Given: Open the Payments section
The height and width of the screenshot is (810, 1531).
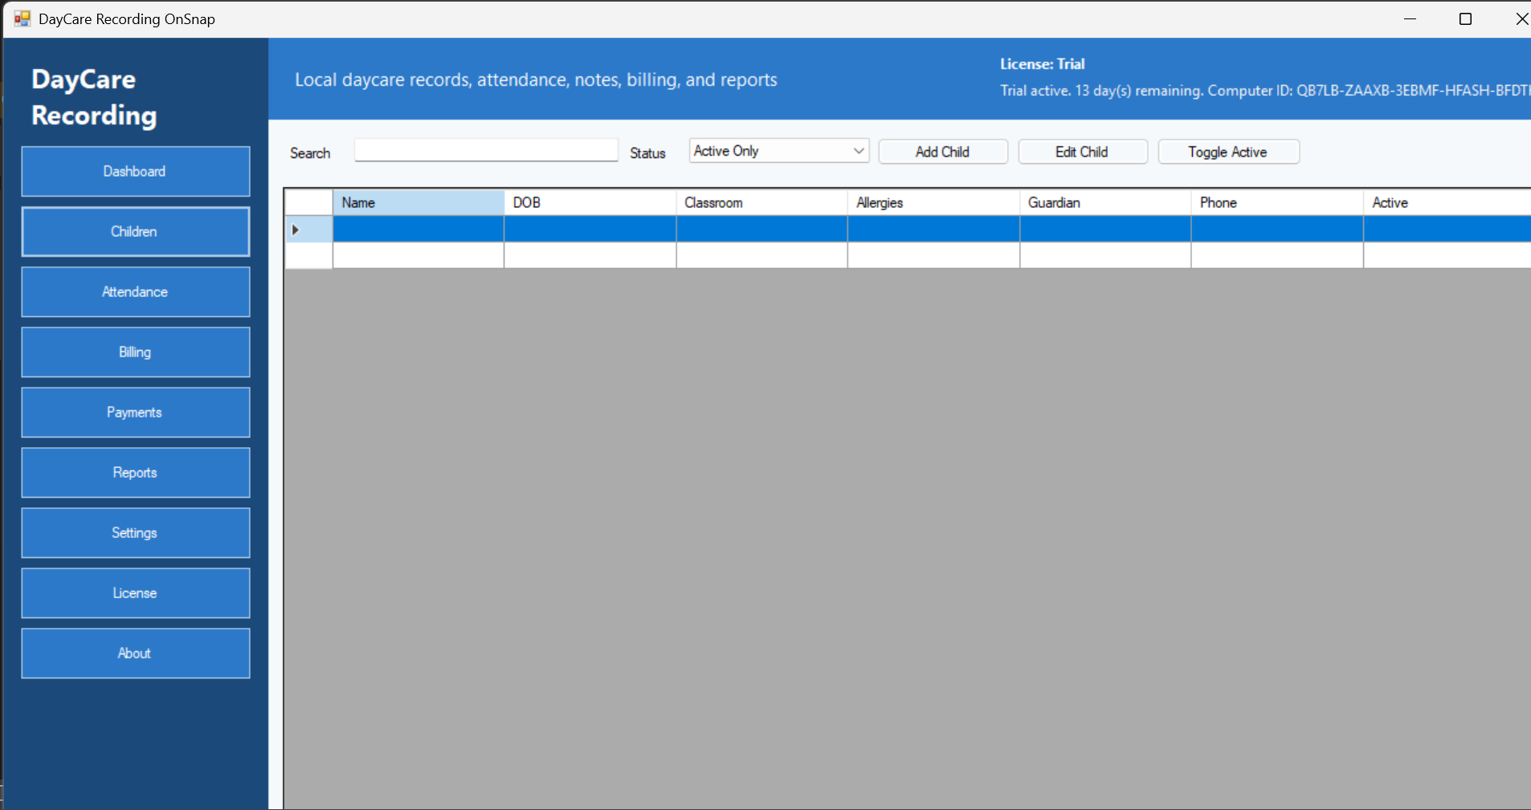Looking at the screenshot, I should pyautogui.click(x=135, y=412).
